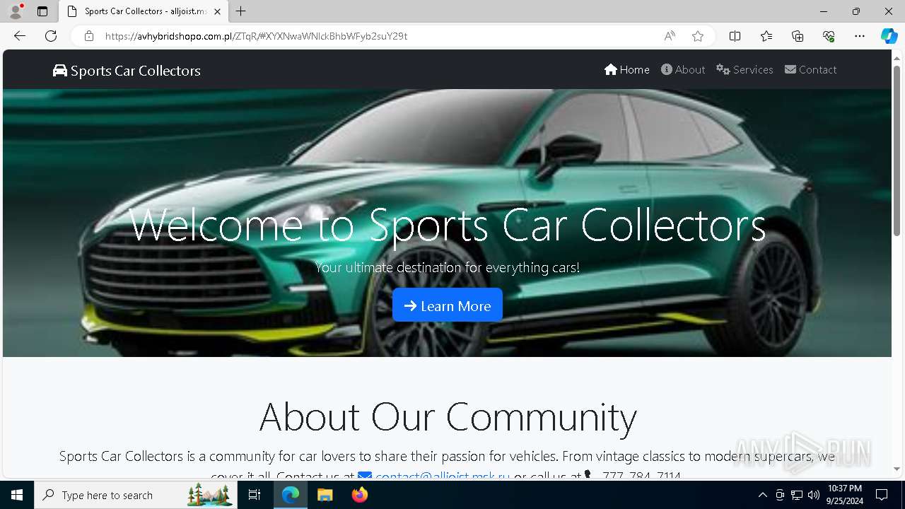The width and height of the screenshot is (905, 509).
Task: Go to the Home nav link
Action: click(x=627, y=69)
